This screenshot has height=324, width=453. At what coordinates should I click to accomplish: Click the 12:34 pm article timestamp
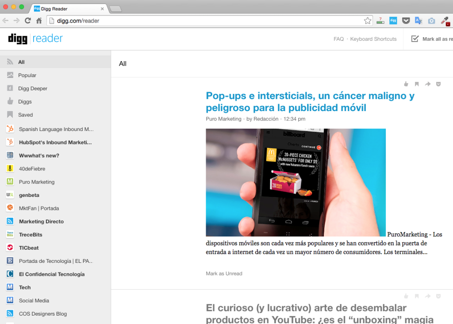click(294, 119)
